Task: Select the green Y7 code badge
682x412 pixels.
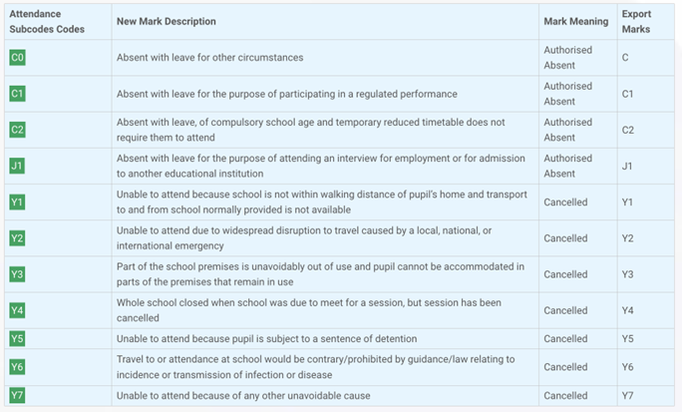Action: click(x=17, y=396)
